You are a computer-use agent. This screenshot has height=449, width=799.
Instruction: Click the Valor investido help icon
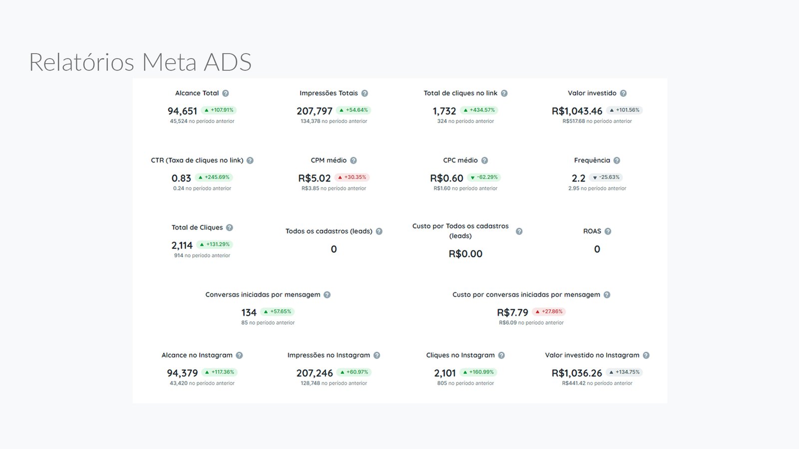[x=623, y=93]
